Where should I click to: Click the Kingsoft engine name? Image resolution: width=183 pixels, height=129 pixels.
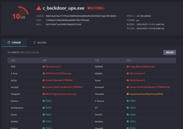tap(15, 94)
